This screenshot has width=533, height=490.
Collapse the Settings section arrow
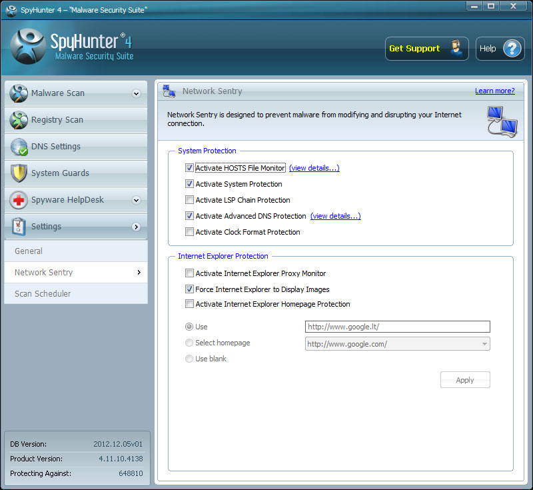point(137,227)
